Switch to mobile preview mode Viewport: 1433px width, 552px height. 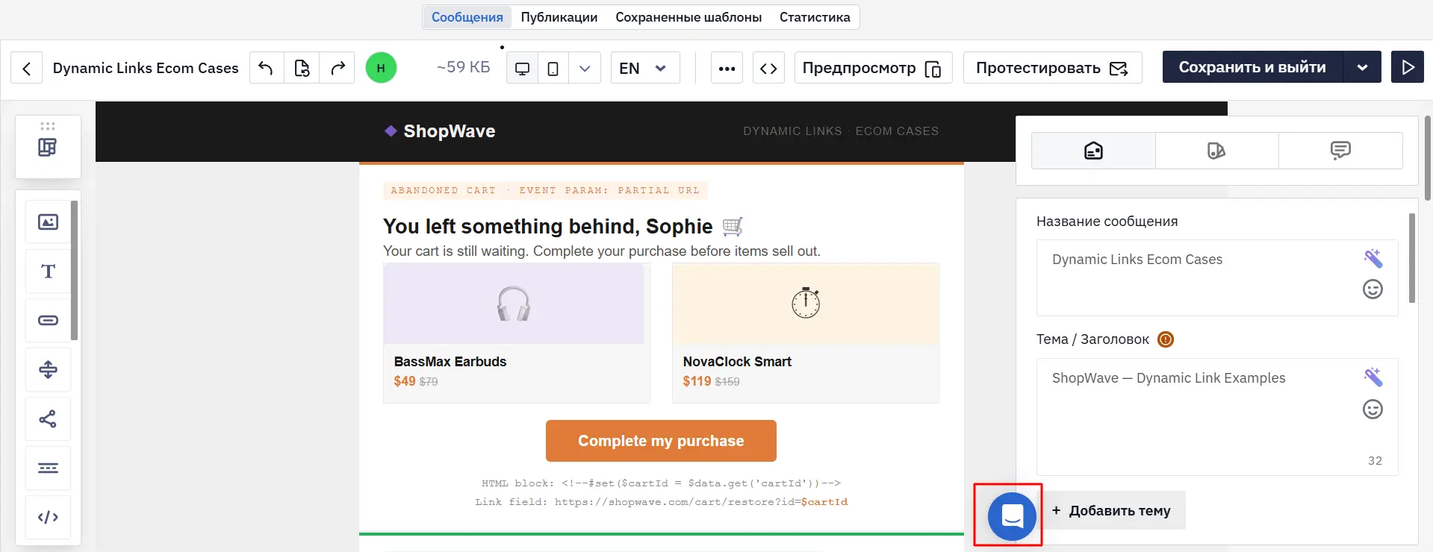pyautogui.click(x=553, y=68)
